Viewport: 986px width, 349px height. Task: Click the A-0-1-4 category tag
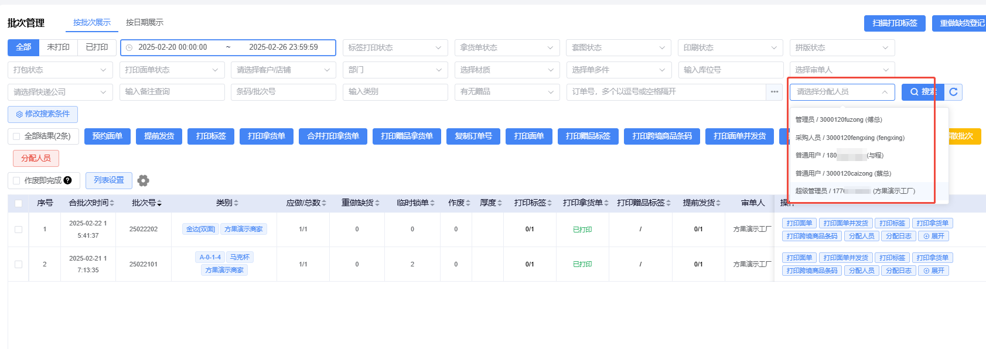210,257
